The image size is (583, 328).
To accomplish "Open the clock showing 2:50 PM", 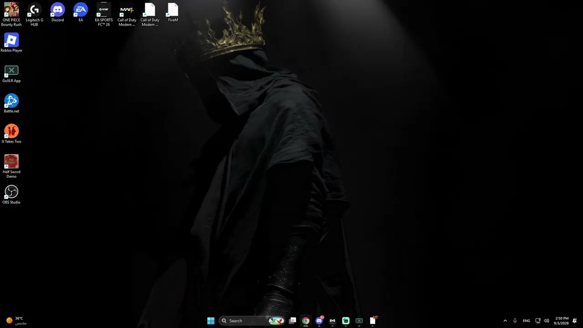I will (562, 321).
